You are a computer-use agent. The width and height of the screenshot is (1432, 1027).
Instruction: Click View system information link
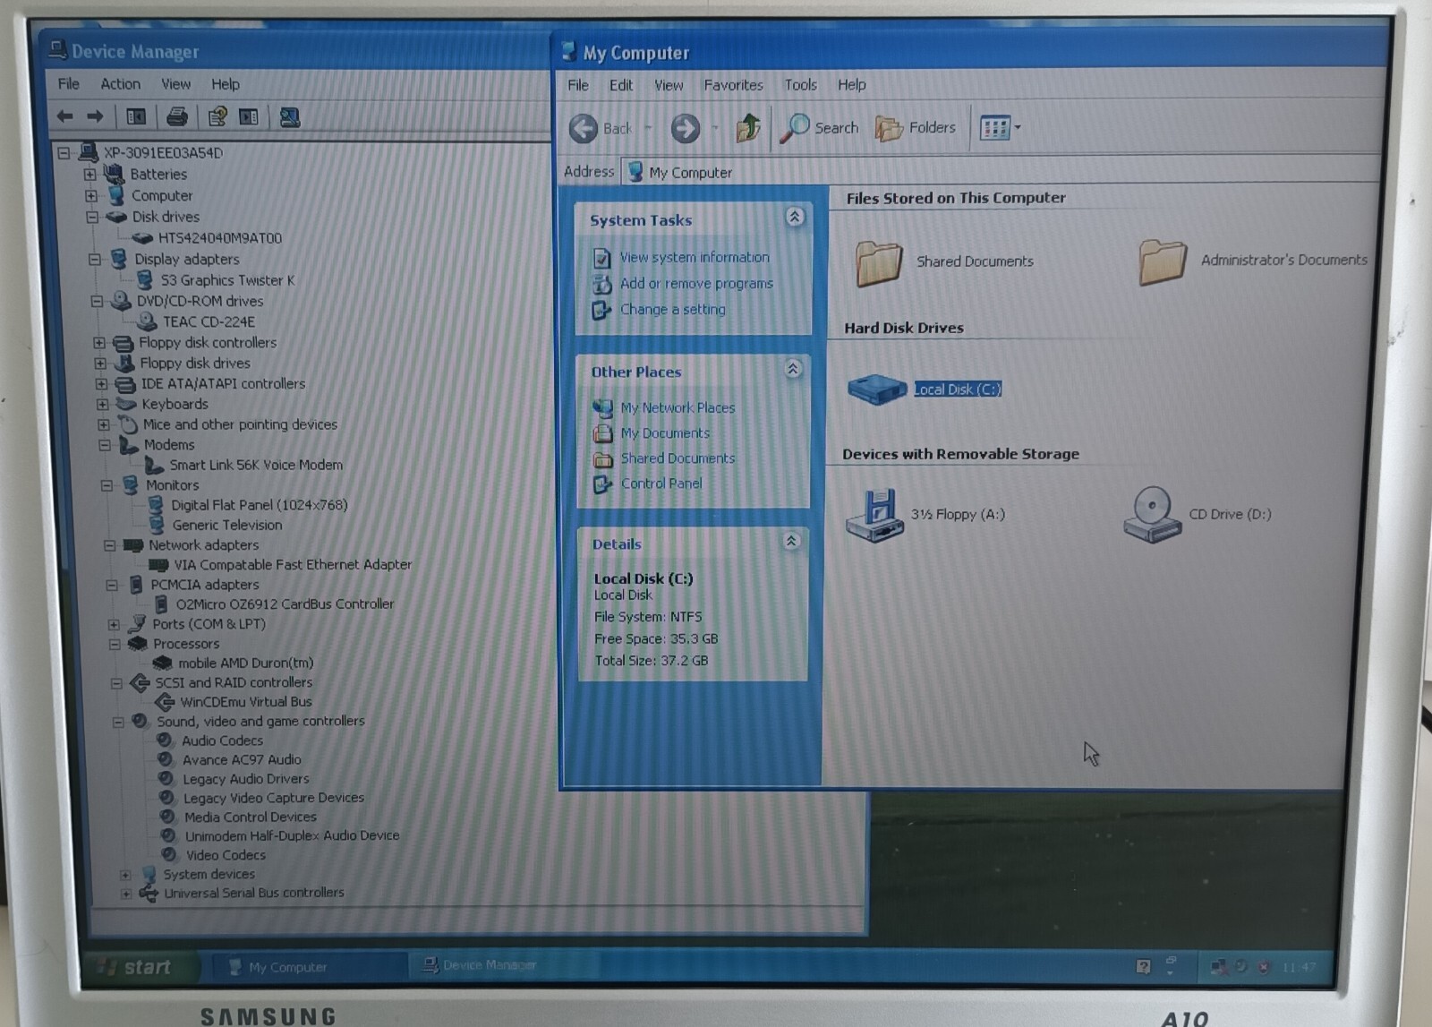click(x=695, y=257)
